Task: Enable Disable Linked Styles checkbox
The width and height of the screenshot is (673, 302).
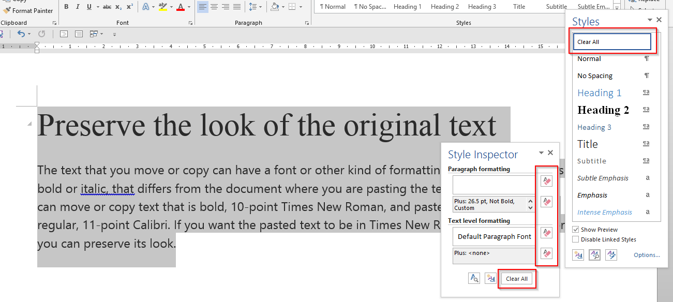Action: click(576, 239)
